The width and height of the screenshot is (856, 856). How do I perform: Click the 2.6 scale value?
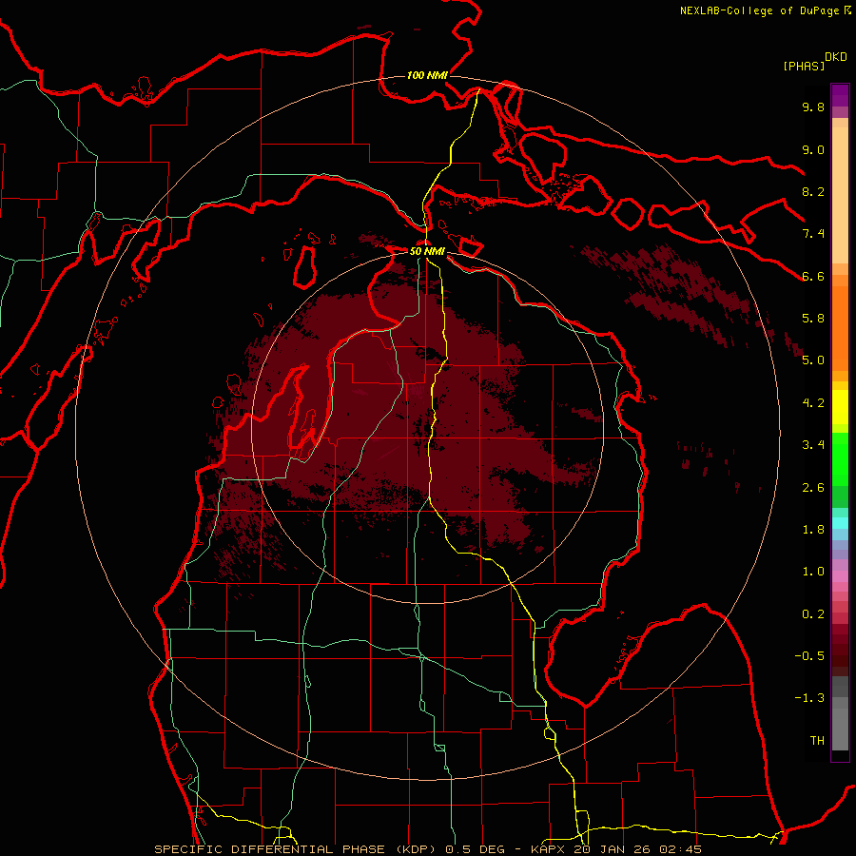pos(813,488)
